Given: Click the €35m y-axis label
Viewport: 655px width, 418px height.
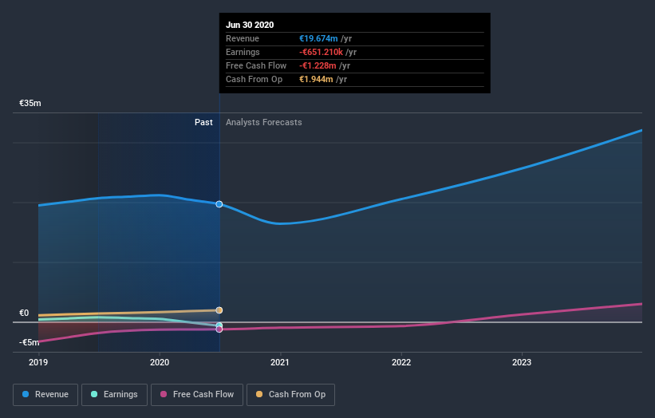Looking at the screenshot, I should [30, 103].
